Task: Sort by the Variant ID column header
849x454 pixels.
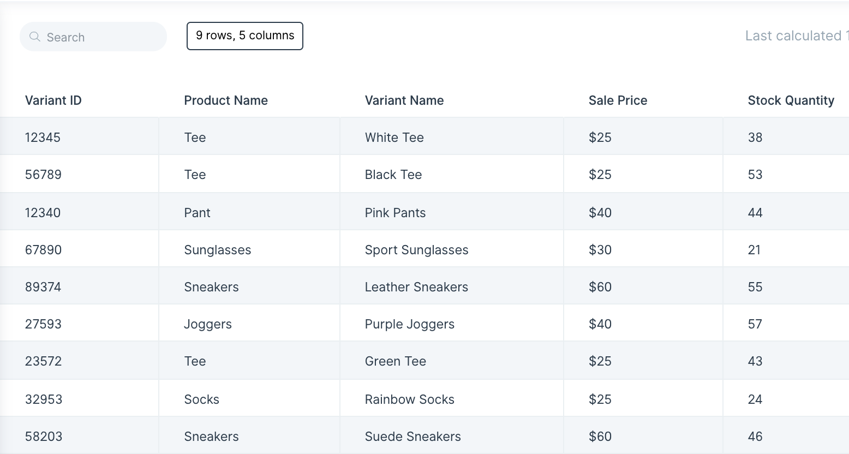Action: [53, 100]
